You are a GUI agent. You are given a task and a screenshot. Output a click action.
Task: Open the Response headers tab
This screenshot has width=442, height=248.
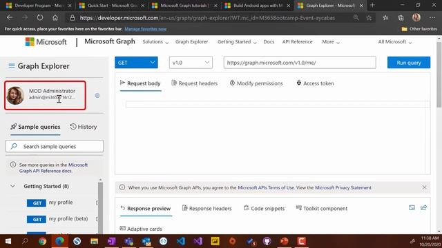click(207, 208)
